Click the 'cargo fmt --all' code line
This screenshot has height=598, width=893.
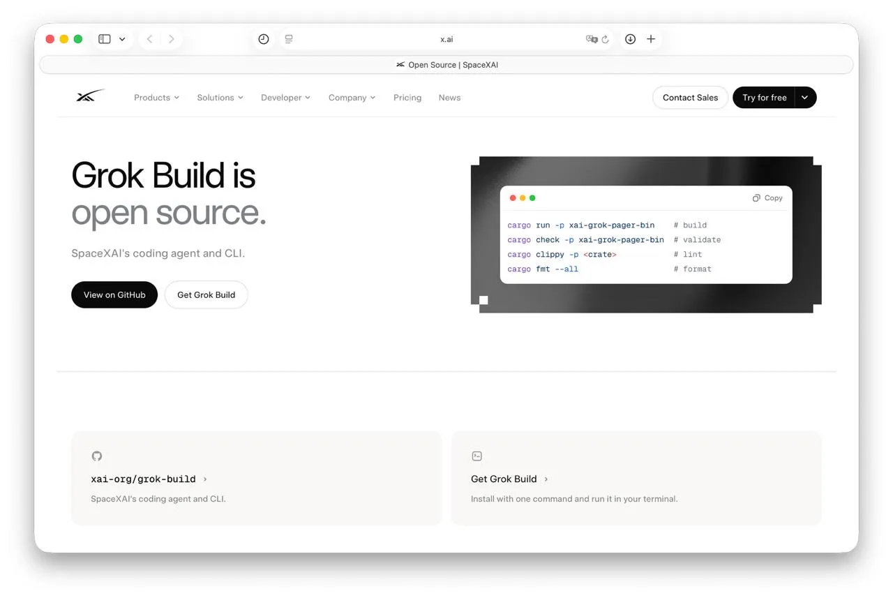pyautogui.click(x=543, y=269)
